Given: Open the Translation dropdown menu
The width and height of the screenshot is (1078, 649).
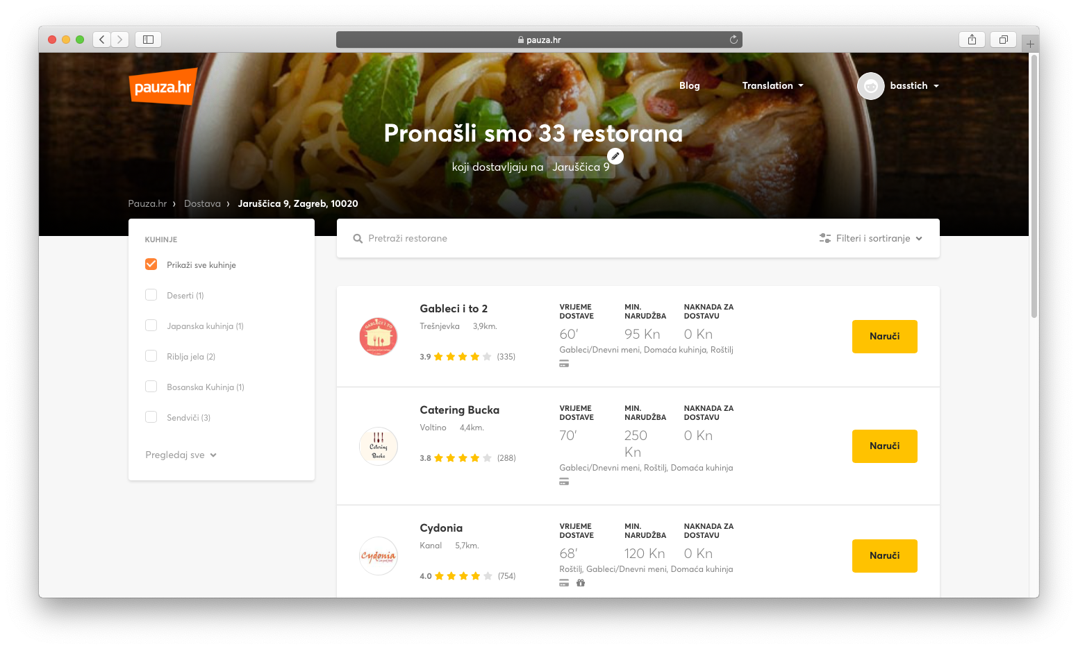Looking at the screenshot, I should click(772, 86).
